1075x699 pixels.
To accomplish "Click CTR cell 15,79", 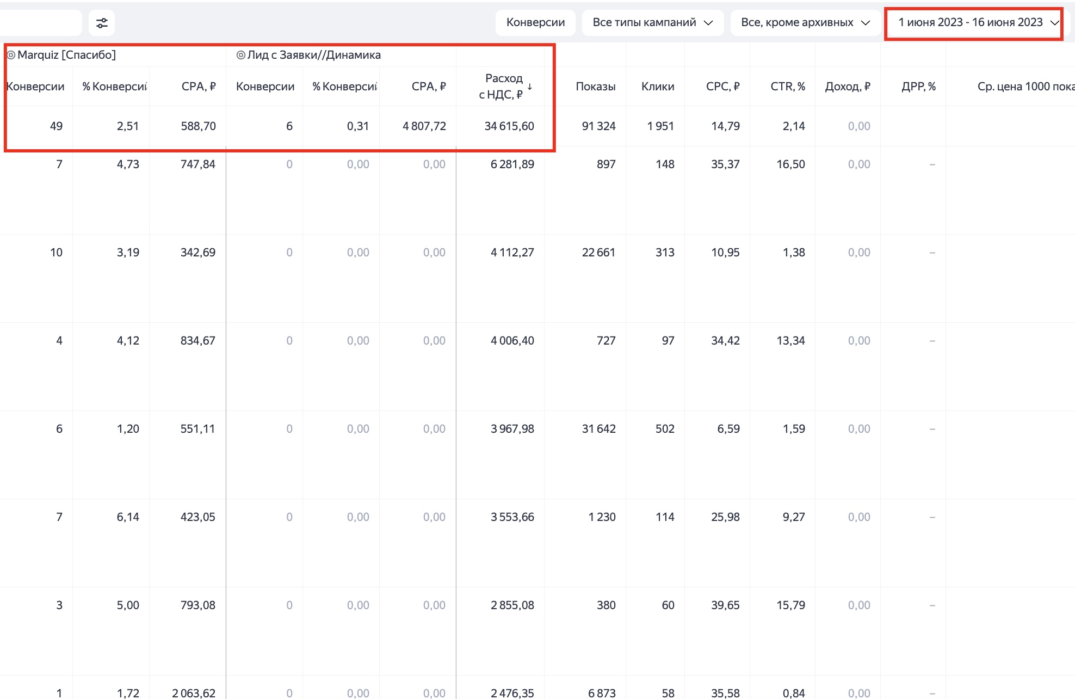I will click(x=791, y=605).
